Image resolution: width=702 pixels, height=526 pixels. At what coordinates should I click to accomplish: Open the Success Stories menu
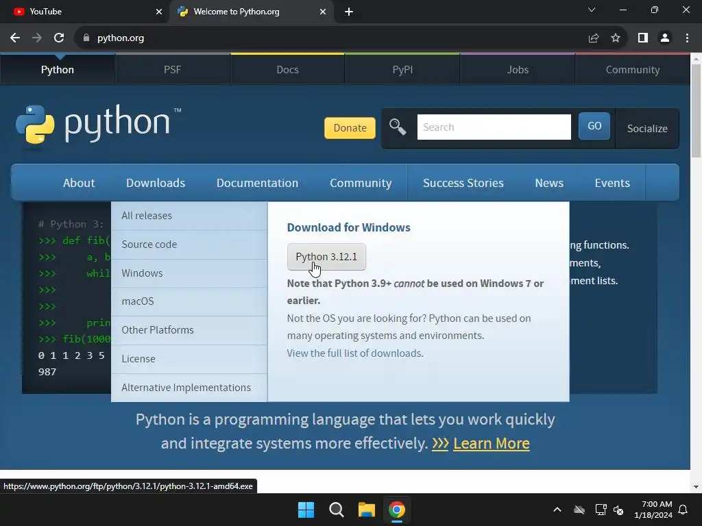tap(463, 182)
